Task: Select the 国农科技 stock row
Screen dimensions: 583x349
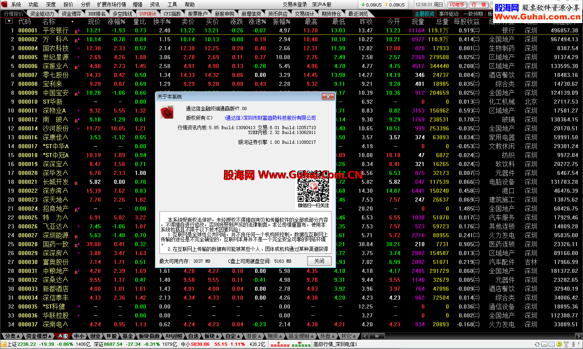Action: (291, 48)
